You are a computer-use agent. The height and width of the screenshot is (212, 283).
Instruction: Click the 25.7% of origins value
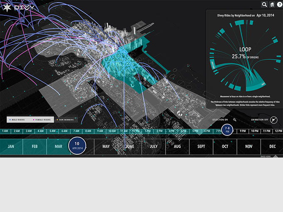point(245,57)
